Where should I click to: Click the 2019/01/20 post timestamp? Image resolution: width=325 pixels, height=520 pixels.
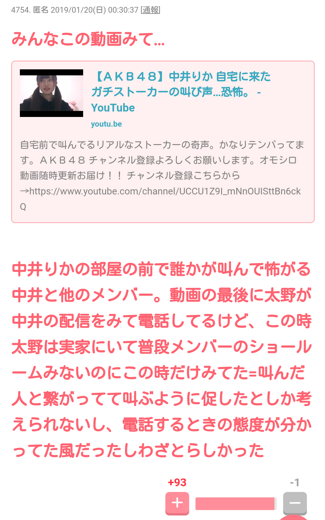(x=95, y=10)
